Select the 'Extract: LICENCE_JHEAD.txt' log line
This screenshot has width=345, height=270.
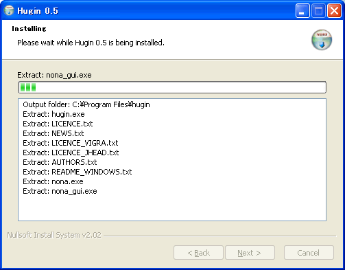71,153
